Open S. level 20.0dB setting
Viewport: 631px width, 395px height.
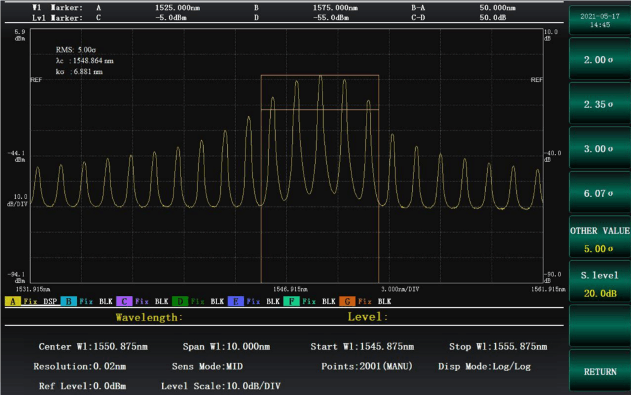point(599,283)
